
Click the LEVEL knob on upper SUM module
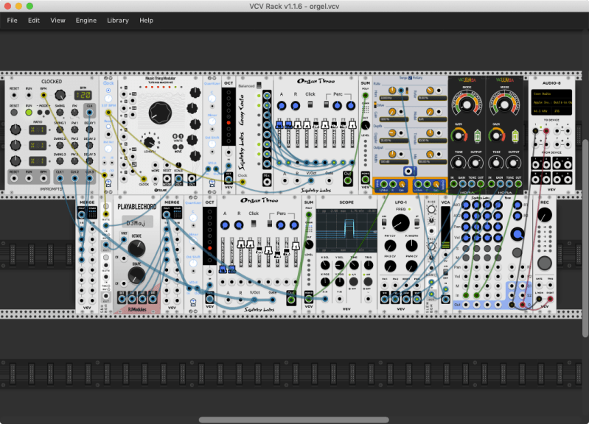coord(365,125)
